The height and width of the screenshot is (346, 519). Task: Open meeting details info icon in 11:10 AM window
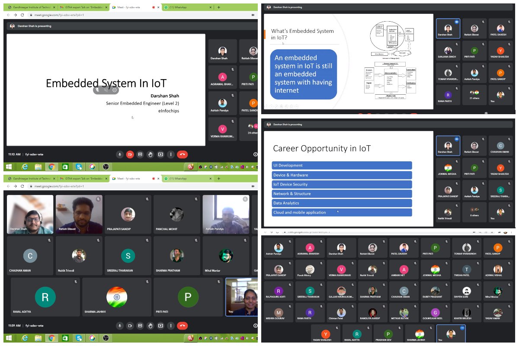256,154
